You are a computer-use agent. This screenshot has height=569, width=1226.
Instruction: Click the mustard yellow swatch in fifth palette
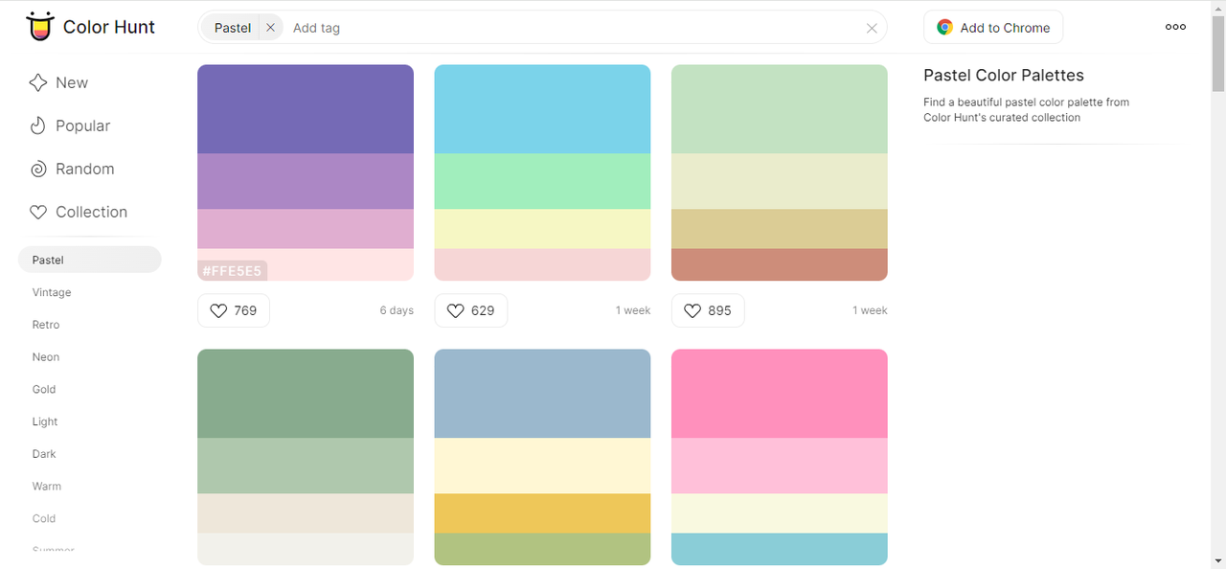[x=542, y=513]
